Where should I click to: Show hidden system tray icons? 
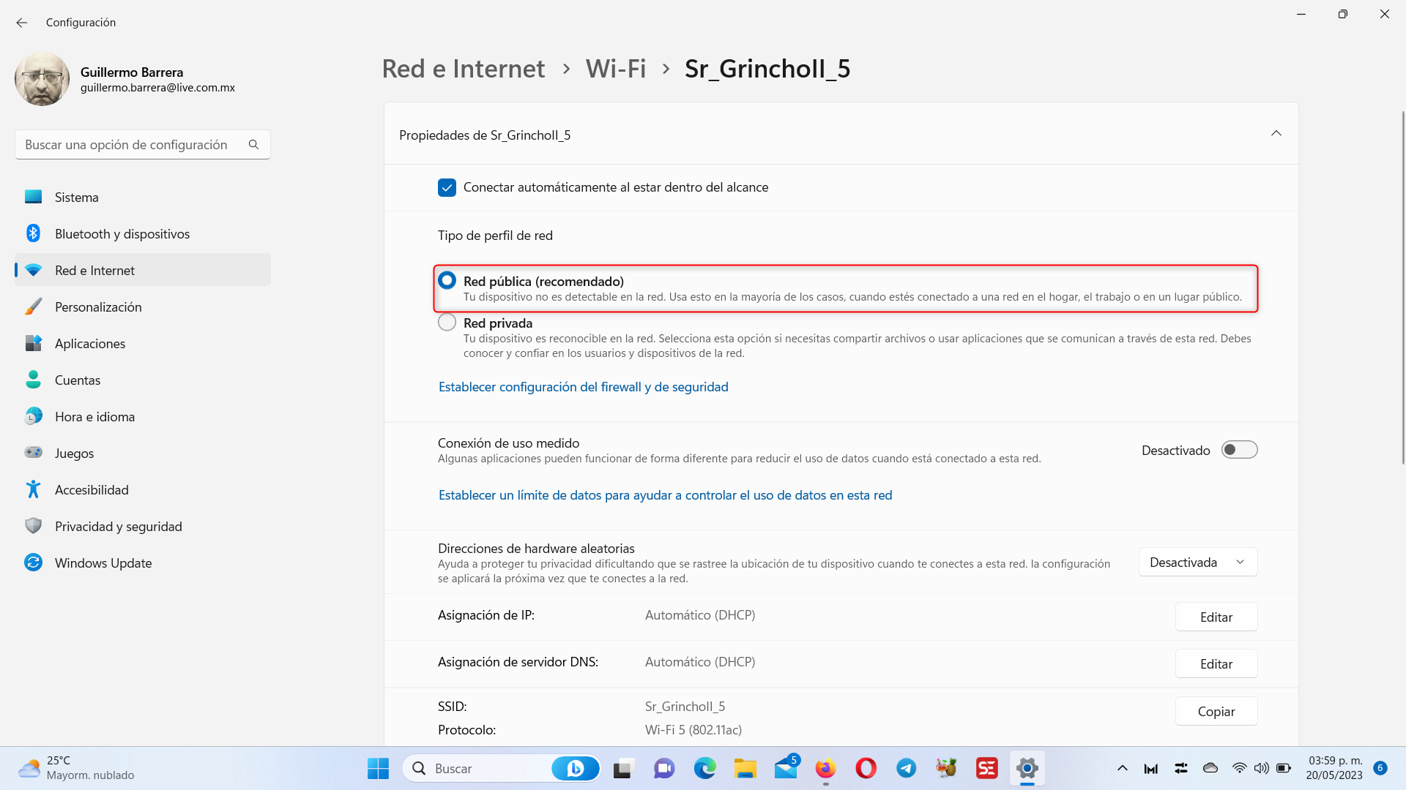1122,768
